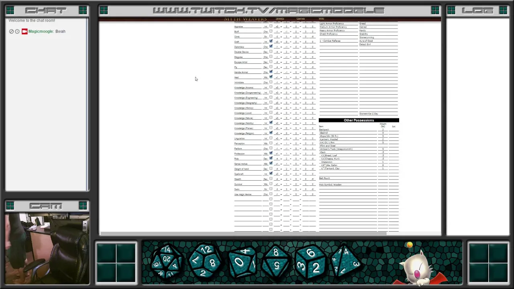Click the Aura of Good ability field
This screenshot has width=514, height=289.
tap(378, 41)
